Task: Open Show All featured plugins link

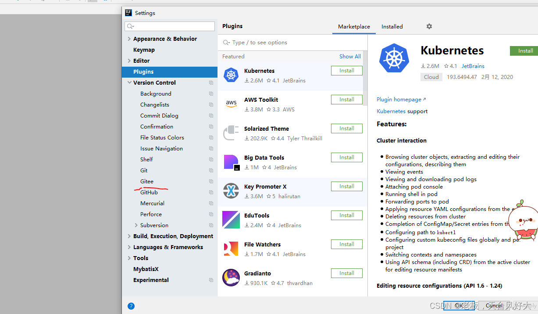Action: 350,57
